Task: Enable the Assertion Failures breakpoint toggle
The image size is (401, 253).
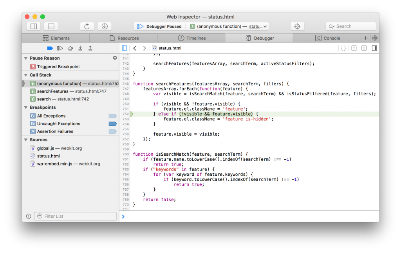Action: click(113, 131)
